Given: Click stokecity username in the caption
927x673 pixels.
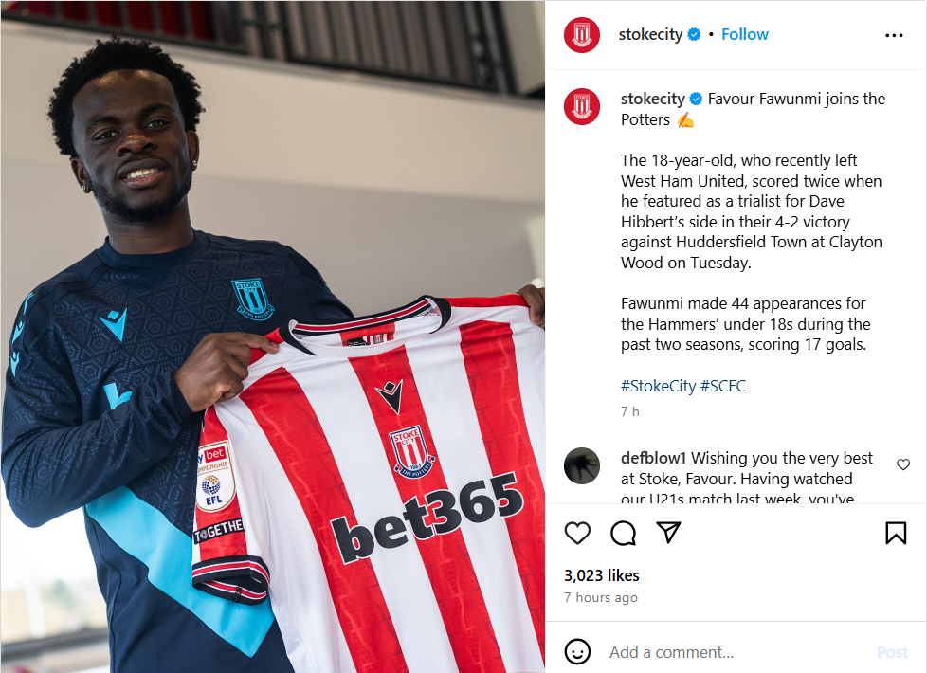Looking at the screenshot, I should tap(653, 99).
